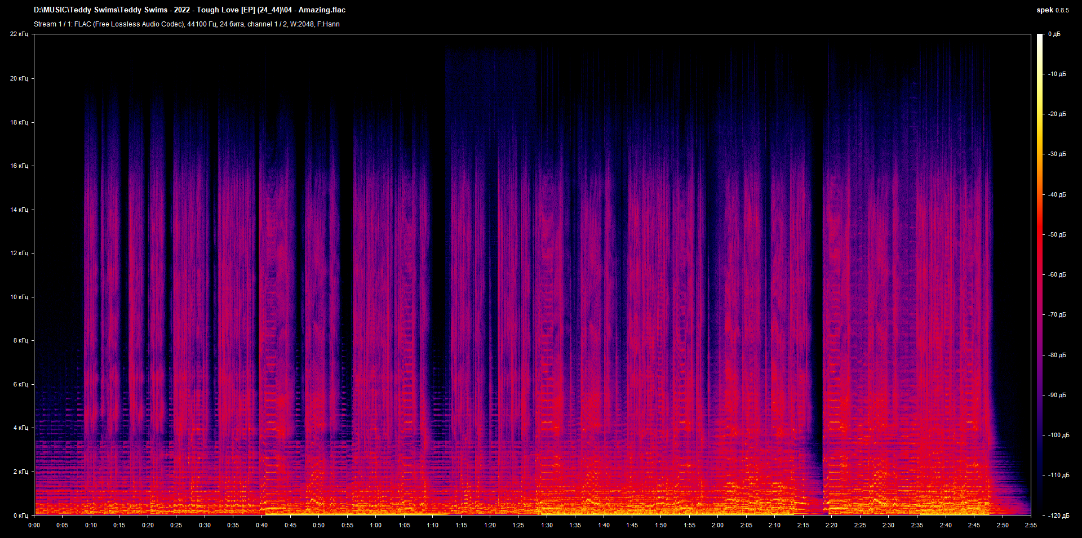This screenshot has width=1082, height=538.
Task: Click the 1:20 time axis label
Action: pyautogui.click(x=490, y=525)
